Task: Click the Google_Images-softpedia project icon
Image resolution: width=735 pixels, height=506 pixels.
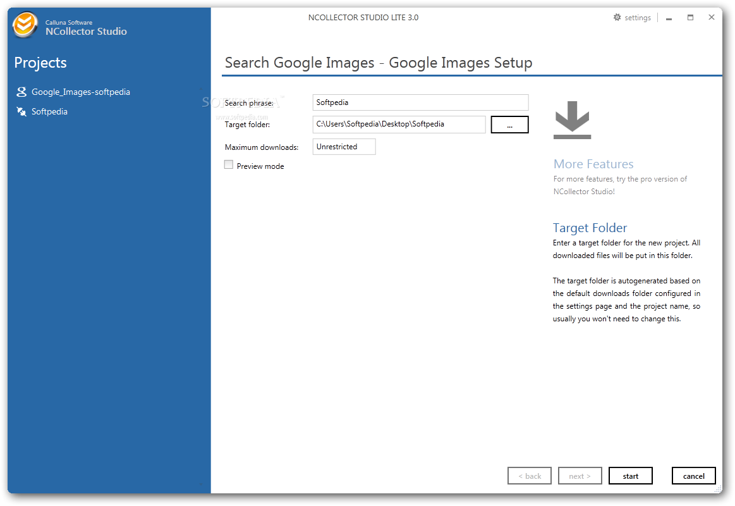Action: click(x=21, y=92)
